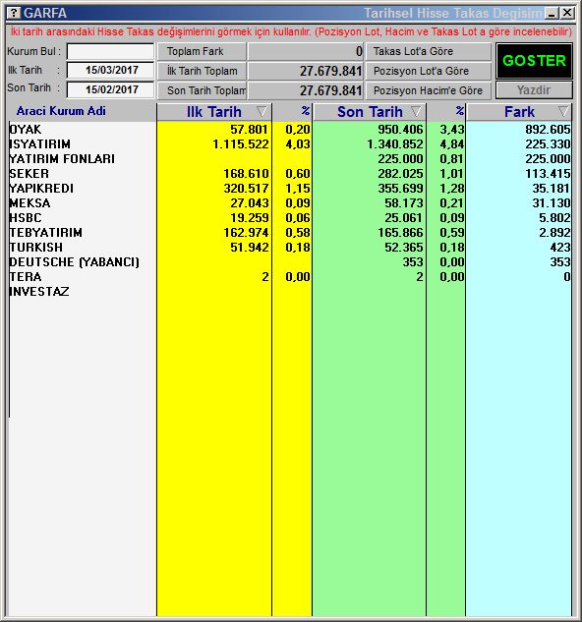Screen dimensions: 582x622
Task: Open Ilk Tarih column sort triangle
Action: point(262,111)
